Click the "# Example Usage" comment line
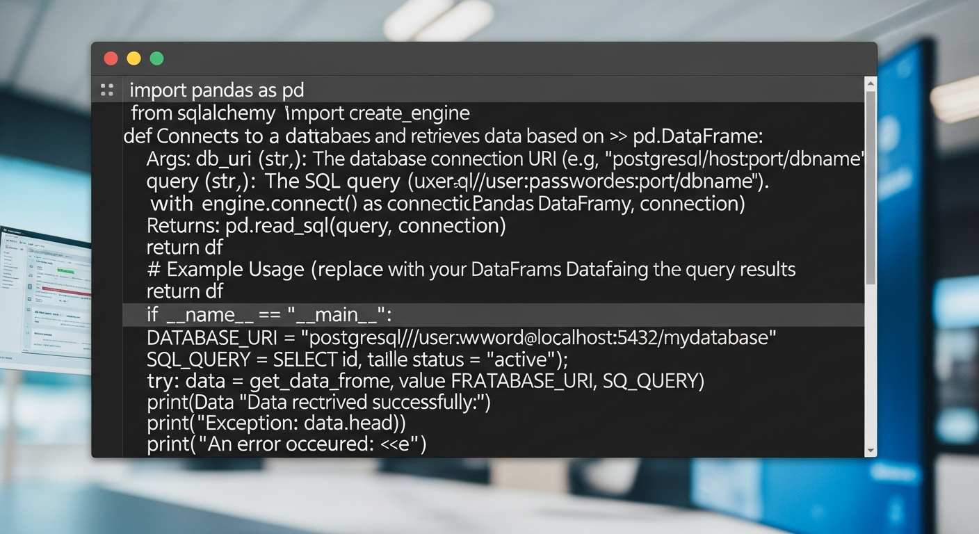The height and width of the screenshot is (534, 979). [471, 270]
